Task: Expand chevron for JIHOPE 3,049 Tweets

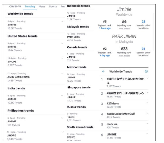Action: [x=63, y=132]
